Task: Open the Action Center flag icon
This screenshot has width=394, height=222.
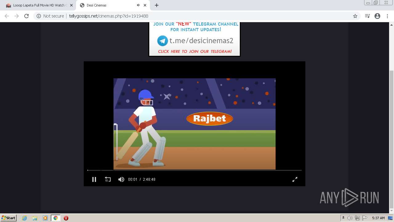Action: coord(365,218)
